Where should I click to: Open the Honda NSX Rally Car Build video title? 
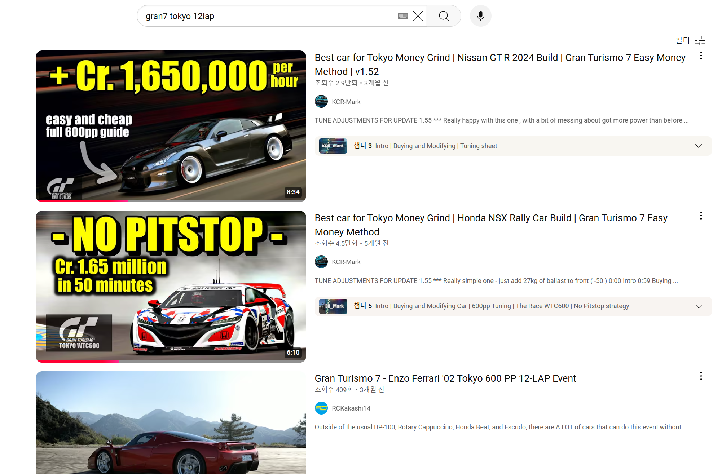[x=491, y=225]
